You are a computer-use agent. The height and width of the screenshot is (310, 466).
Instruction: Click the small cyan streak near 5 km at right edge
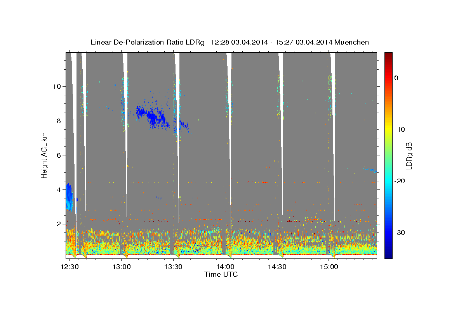[x=371, y=170]
